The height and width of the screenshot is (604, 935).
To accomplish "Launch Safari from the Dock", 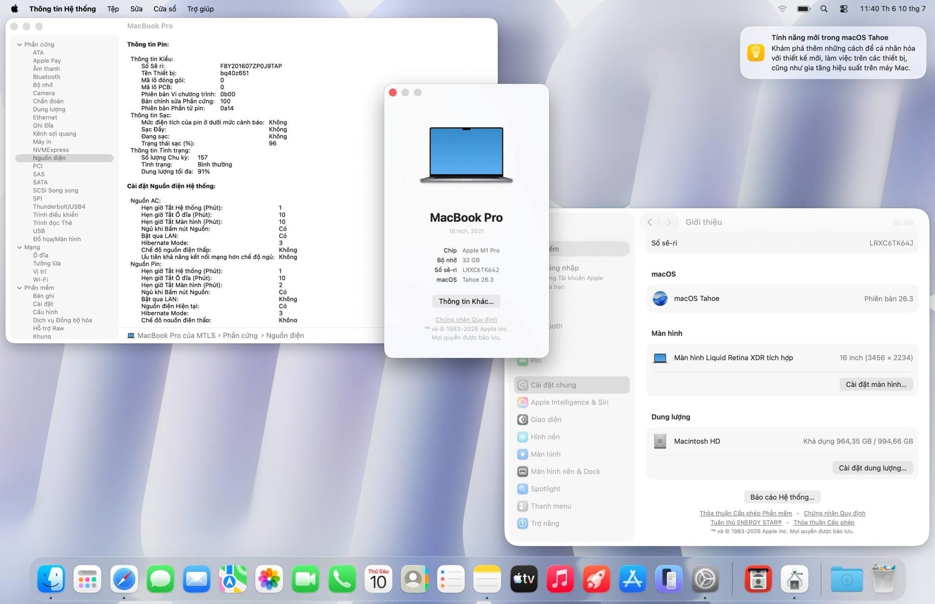I will (124, 578).
